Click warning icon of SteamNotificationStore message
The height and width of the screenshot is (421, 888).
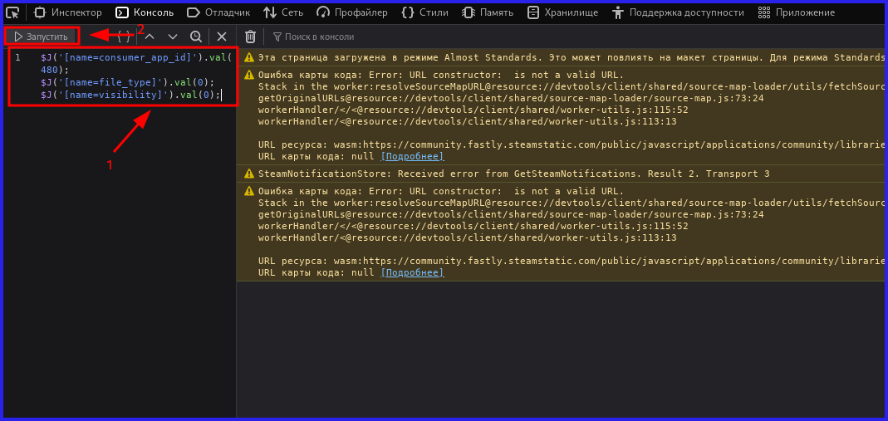click(x=248, y=174)
